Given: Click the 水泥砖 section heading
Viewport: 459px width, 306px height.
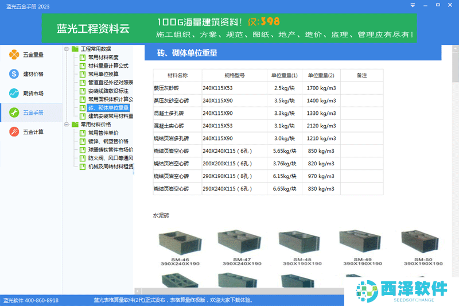Looking at the screenshot, I should pyautogui.click(x=161, y=215).
